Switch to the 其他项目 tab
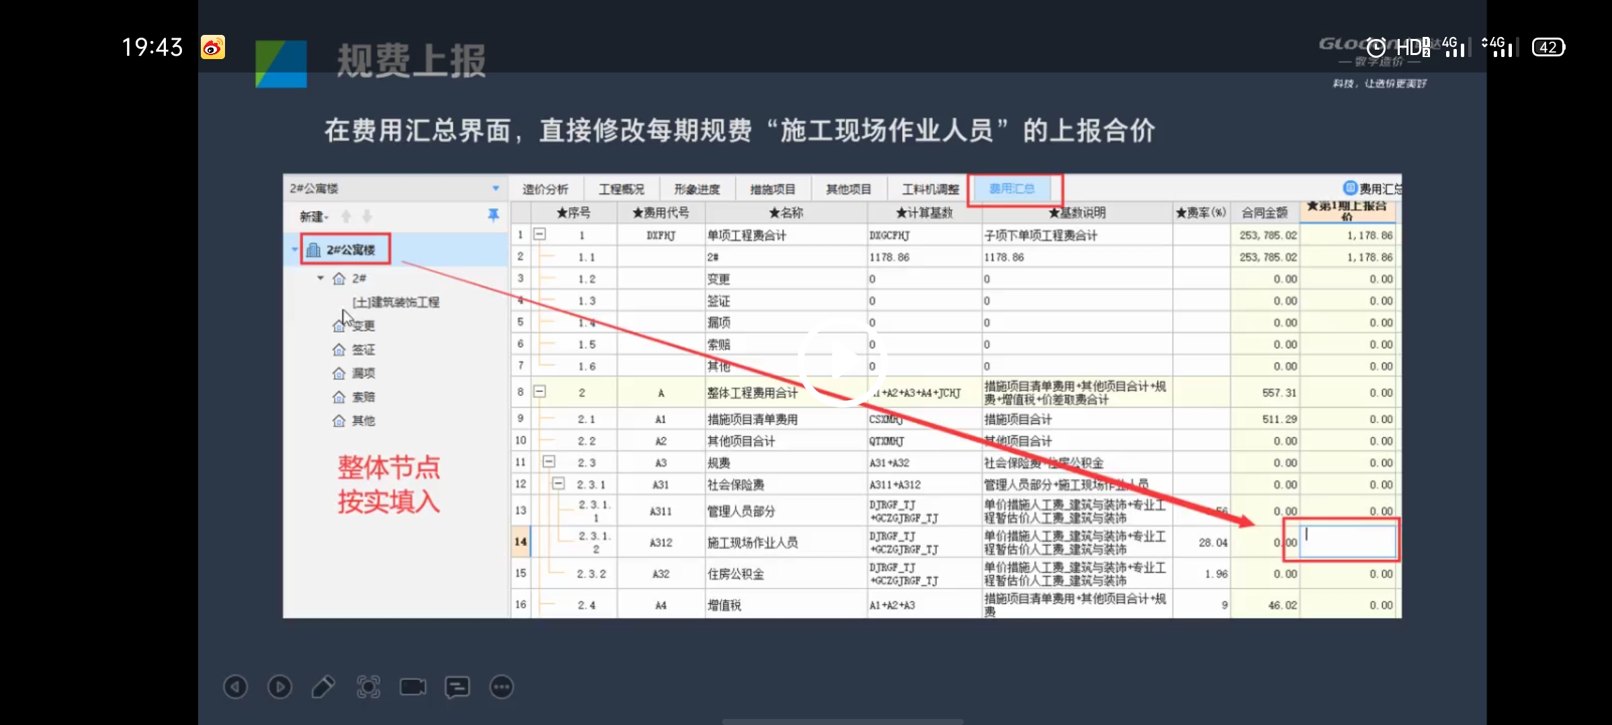This screenshot has width=1612, height=725. [x=849, y=189]
